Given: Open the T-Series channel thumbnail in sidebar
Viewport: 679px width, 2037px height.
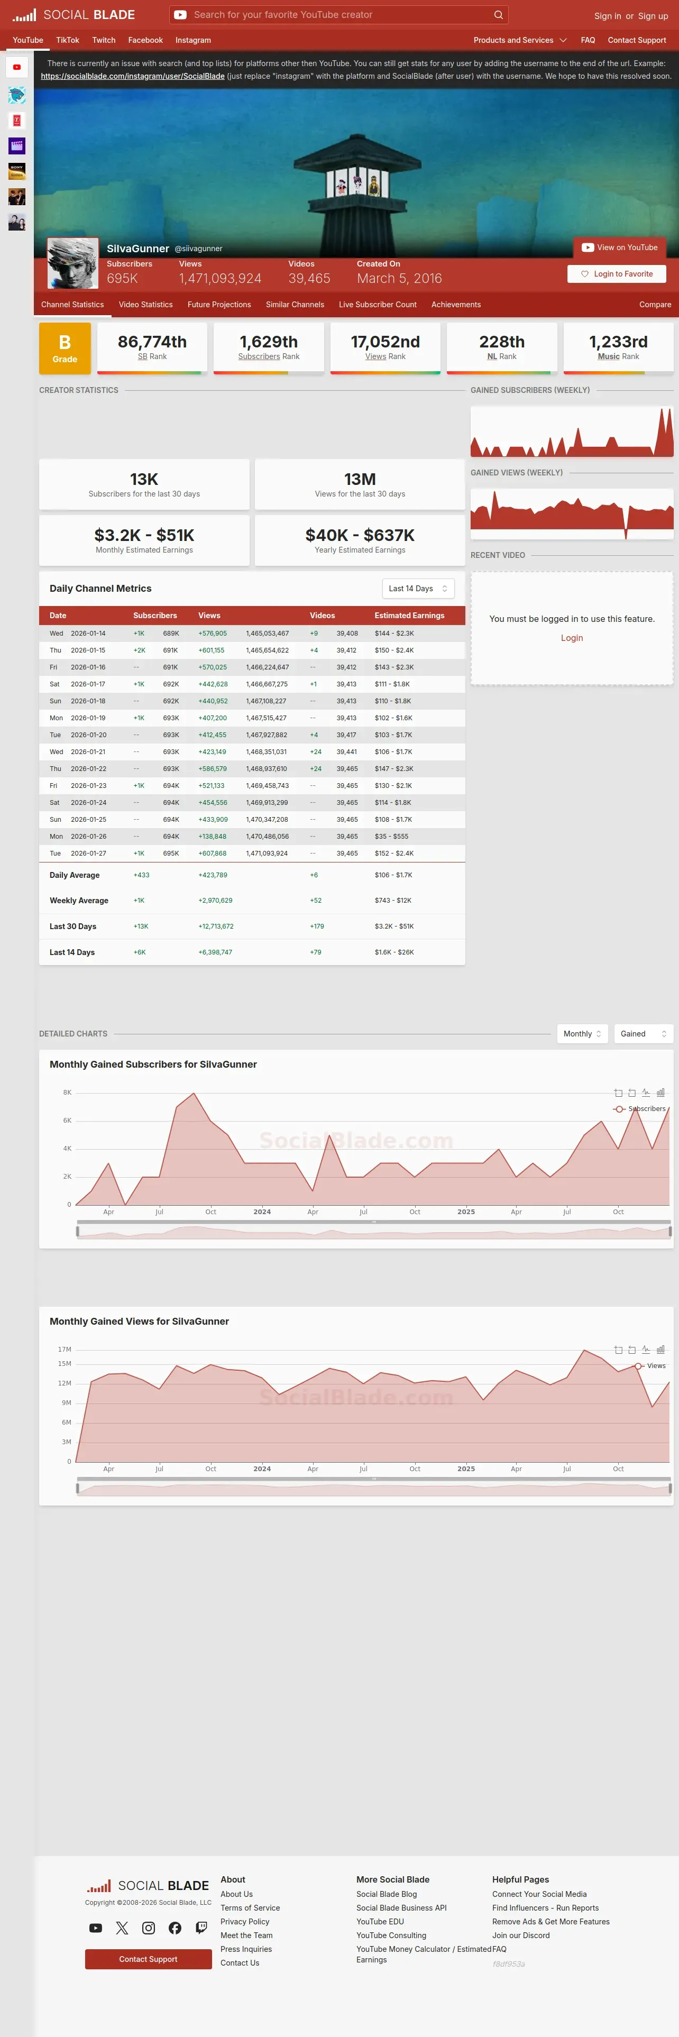Looking at the screenshot, I should (16, 120).
